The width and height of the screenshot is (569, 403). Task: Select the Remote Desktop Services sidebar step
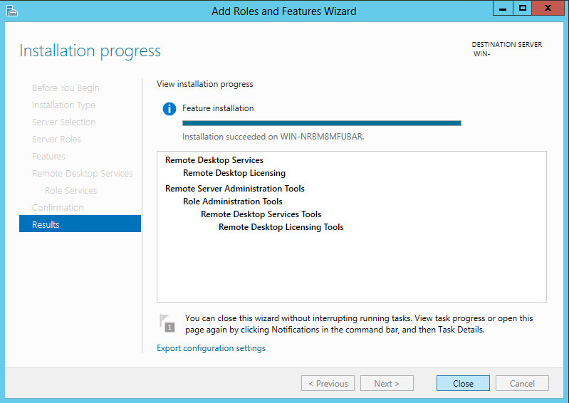83,174
